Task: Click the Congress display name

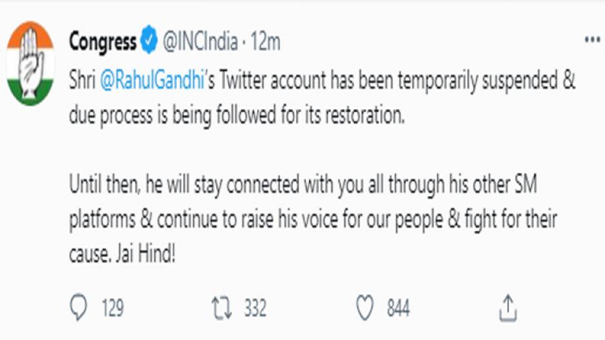Action: (x=103, y=41)
